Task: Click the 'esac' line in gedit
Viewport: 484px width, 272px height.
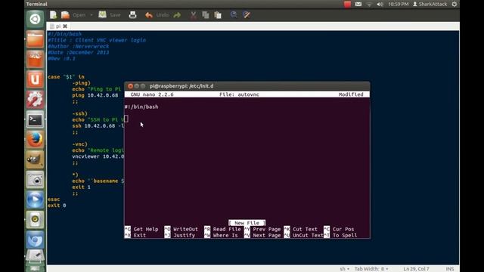Action: tap(54, 199)
